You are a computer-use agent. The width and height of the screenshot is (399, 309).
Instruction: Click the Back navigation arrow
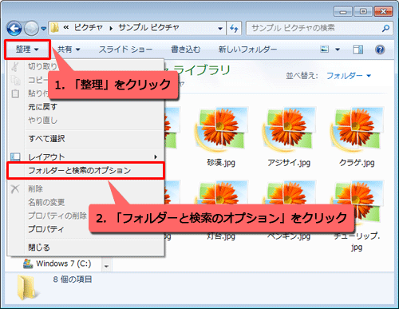click(14, 29)
